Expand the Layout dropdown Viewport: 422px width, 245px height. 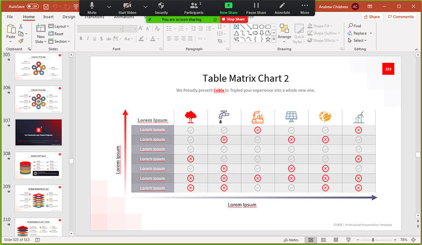(x=59, y=26)
